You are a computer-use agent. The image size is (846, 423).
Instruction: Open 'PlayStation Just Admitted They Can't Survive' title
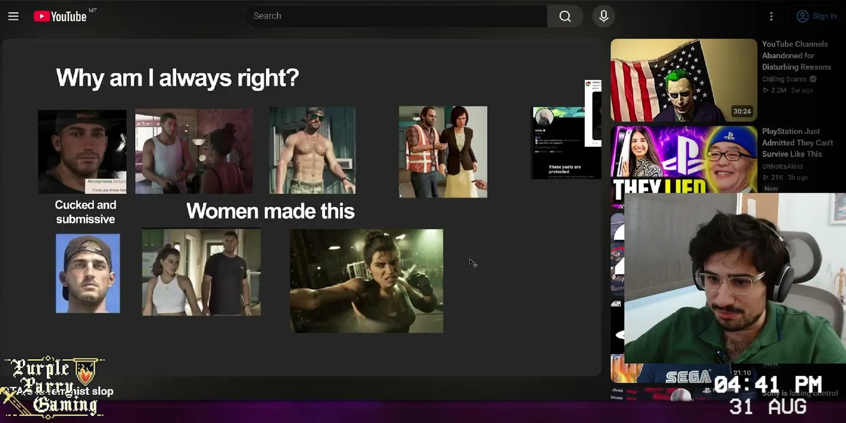click(798, 143)
